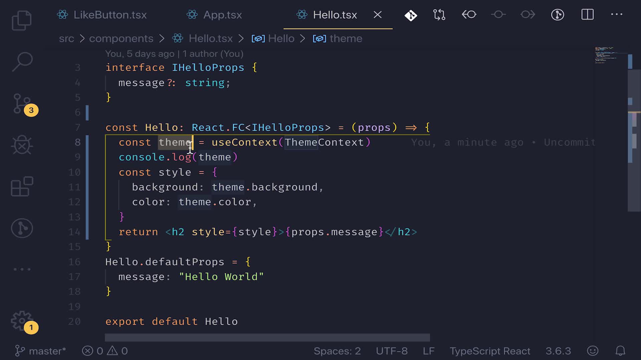Expand the components breadcrumb folder

pos(121,38)
